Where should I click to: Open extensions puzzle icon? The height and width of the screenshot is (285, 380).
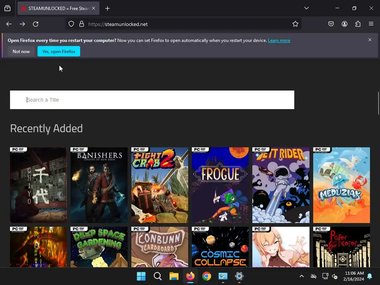(x=358, y=24)
